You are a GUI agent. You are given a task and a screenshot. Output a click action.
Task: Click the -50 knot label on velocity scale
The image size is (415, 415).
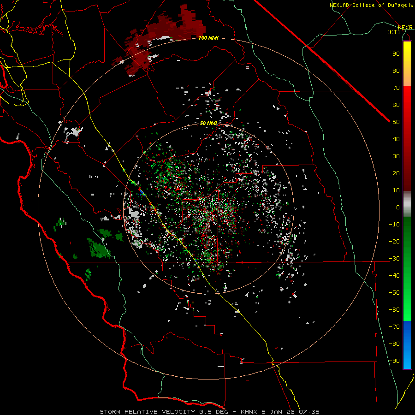[394, 293]
